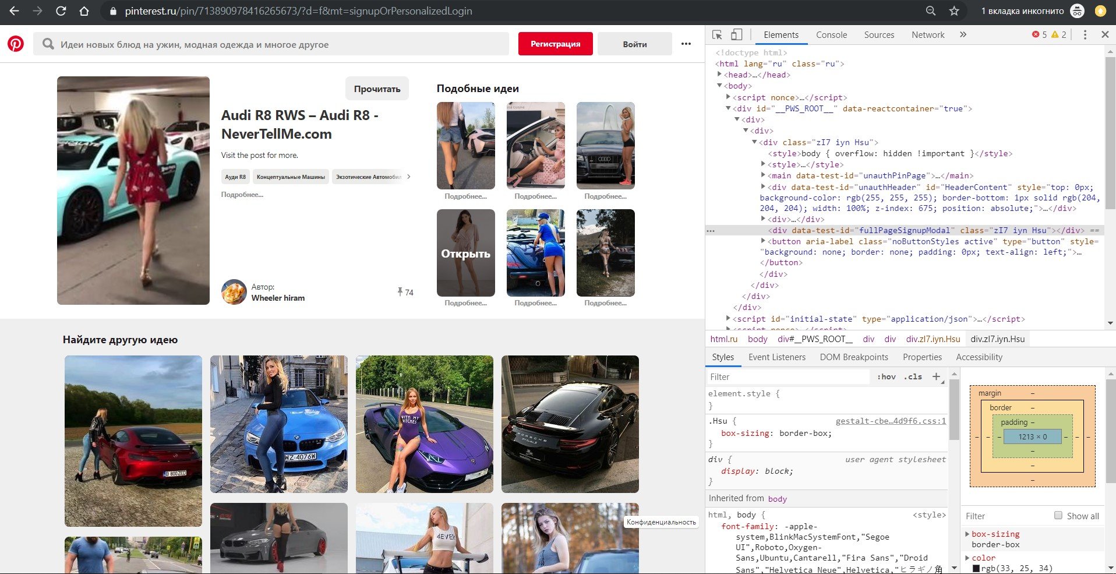Bookmark this page with the star icon
The image size is (1116, 574).
point(954,11)
